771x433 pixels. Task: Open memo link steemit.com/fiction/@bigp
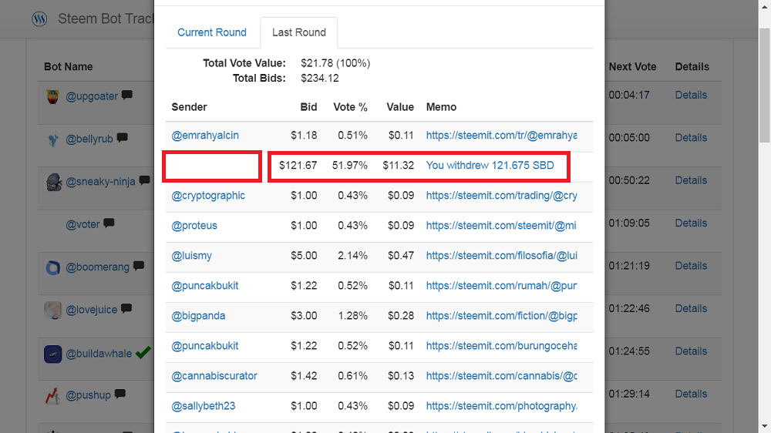502,316
